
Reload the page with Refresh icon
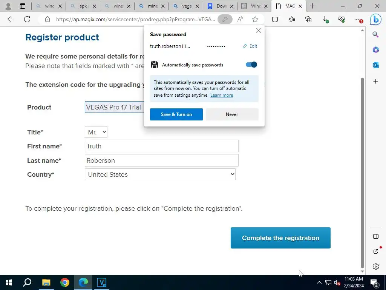tap(27, 19)
